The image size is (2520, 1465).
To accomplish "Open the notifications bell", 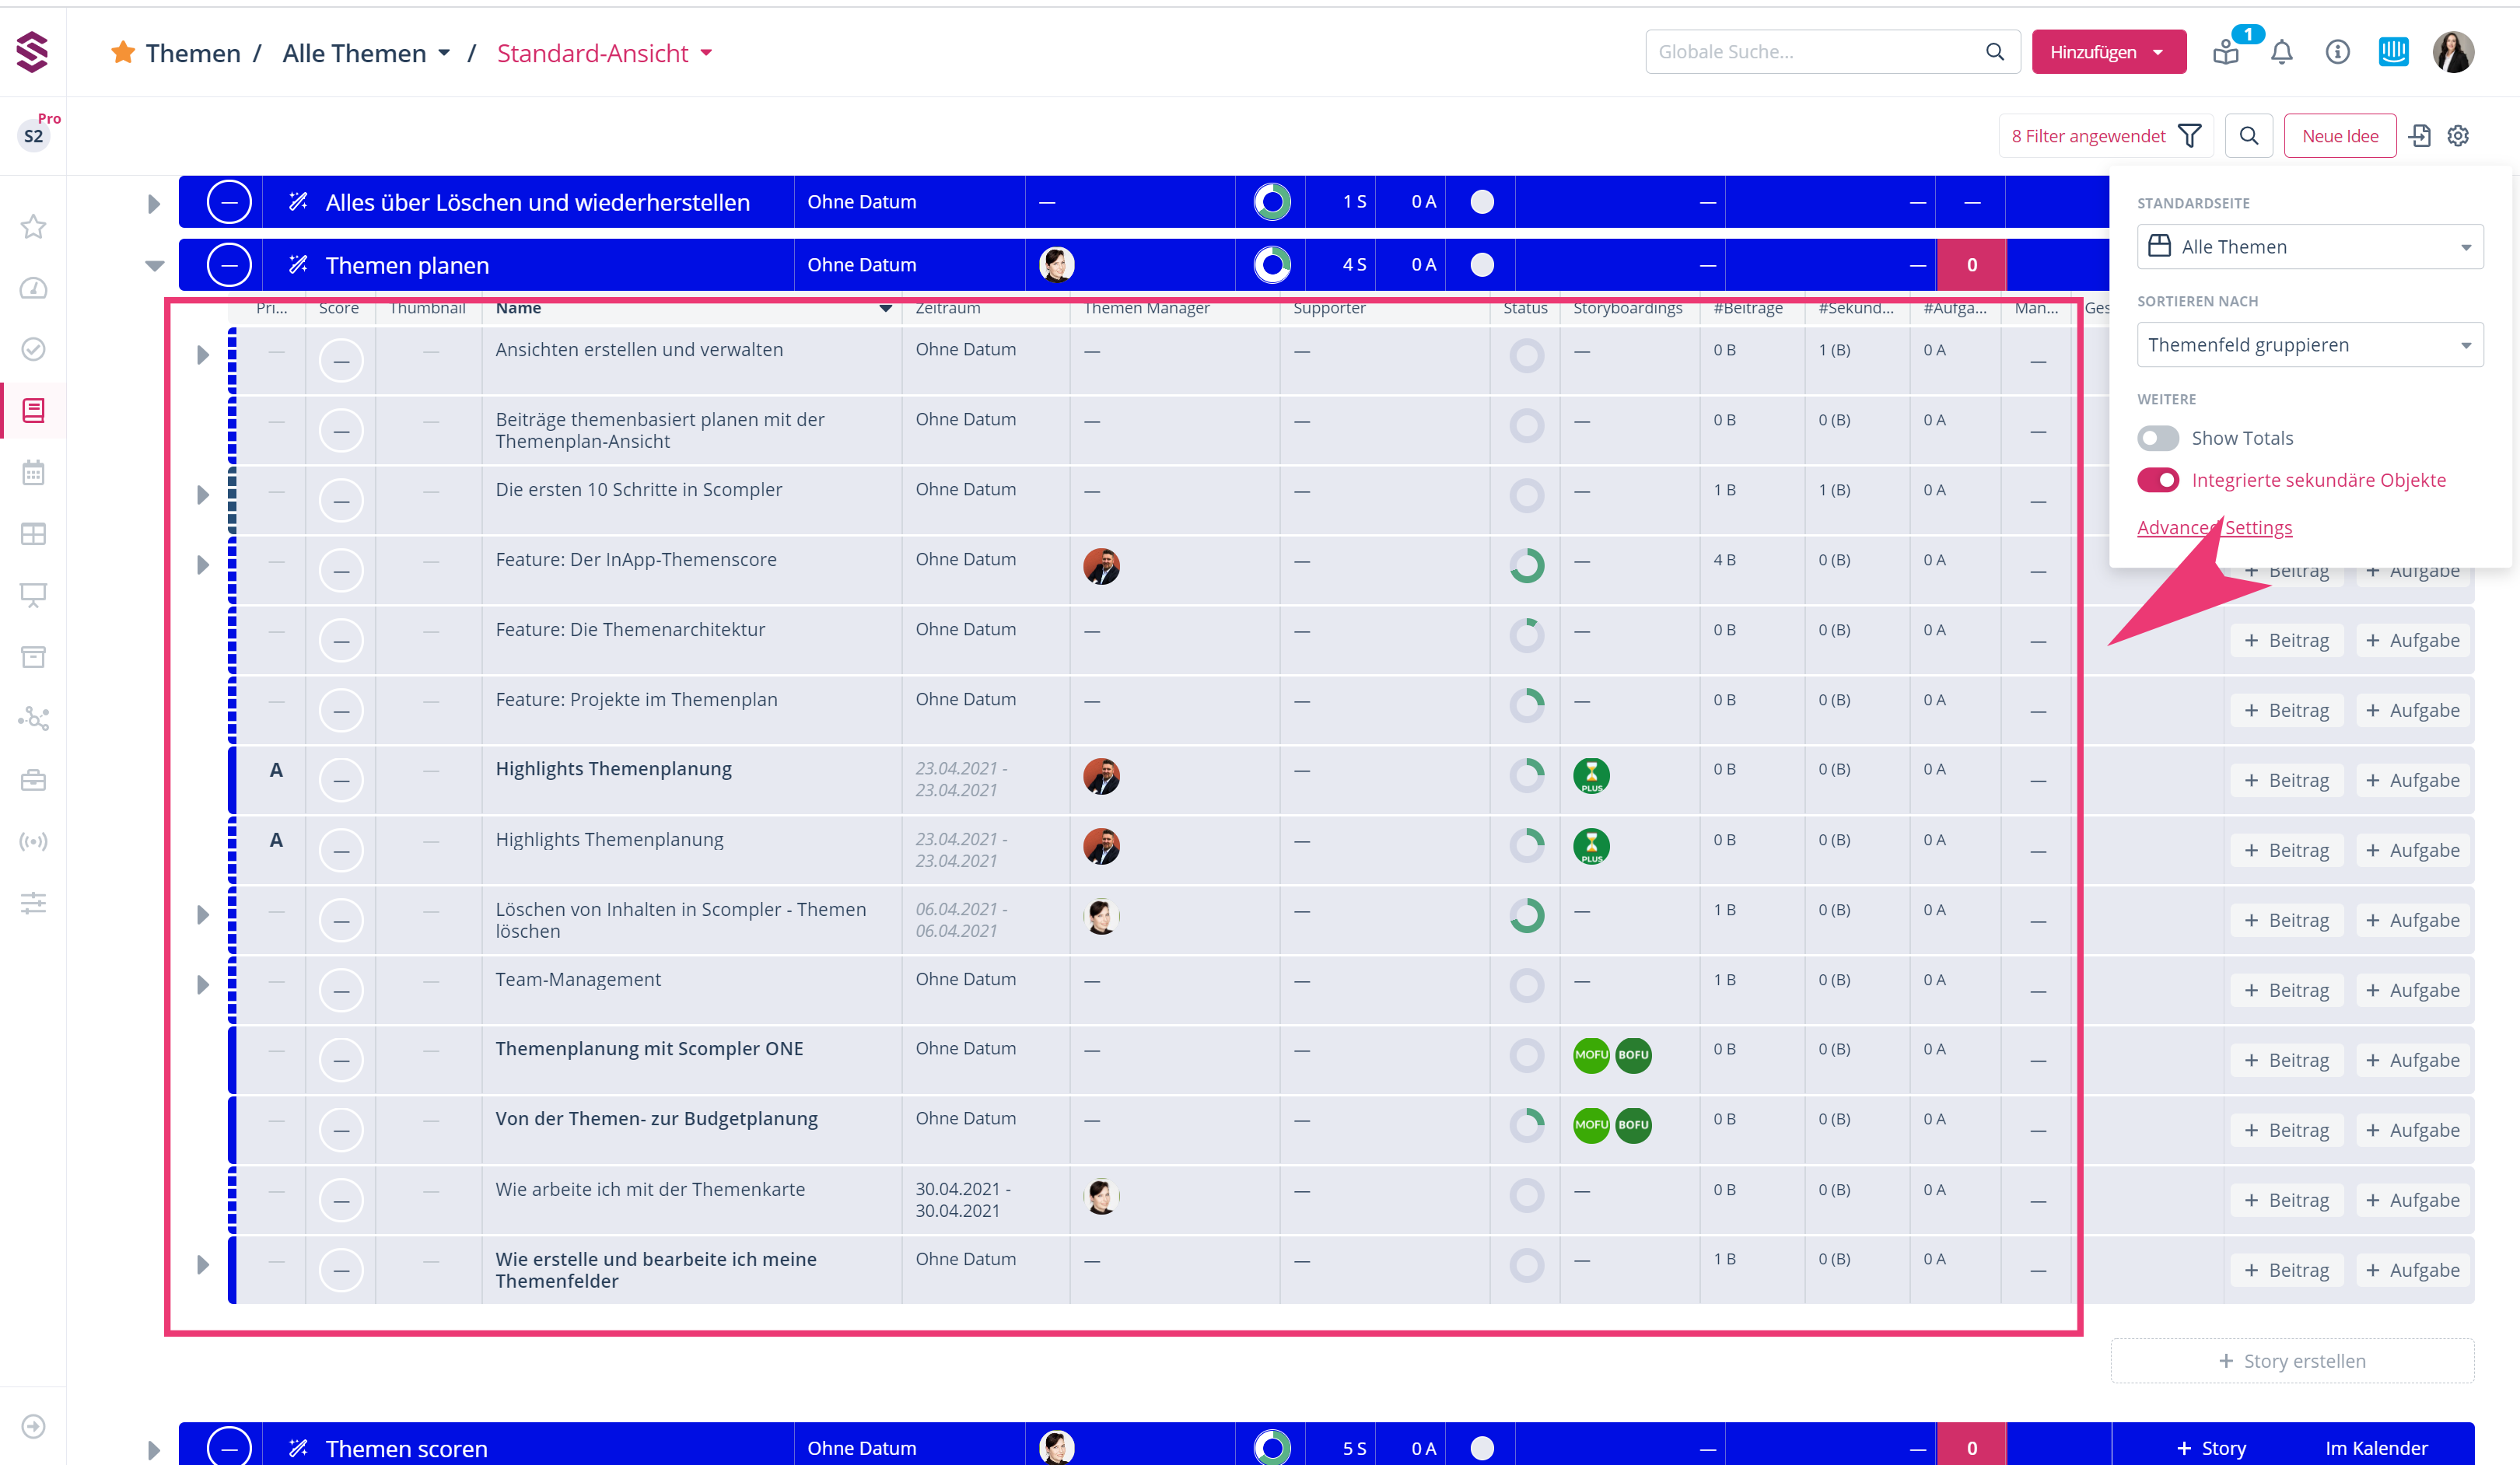I will [2281, 52].
